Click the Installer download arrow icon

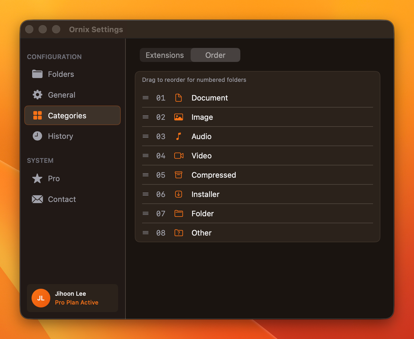178,194
